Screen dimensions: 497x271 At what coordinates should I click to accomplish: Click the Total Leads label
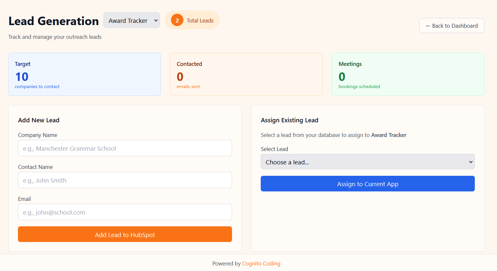coord(200,21)
